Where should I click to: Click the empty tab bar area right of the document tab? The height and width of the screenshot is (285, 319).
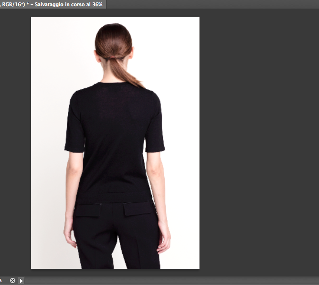(x=210, y=4)
